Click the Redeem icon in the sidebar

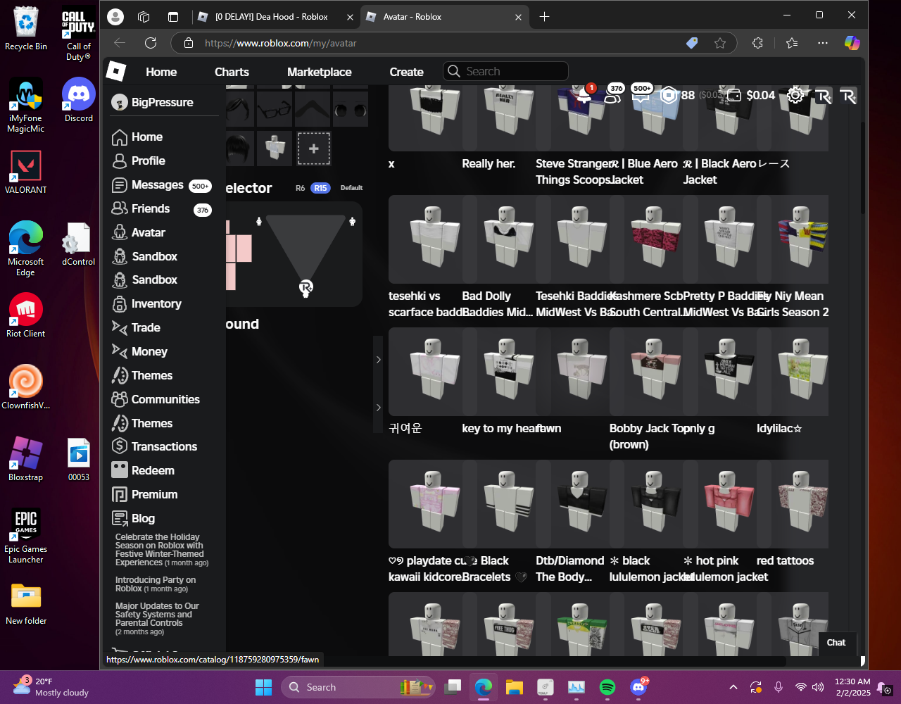click(x=120, y=470)
